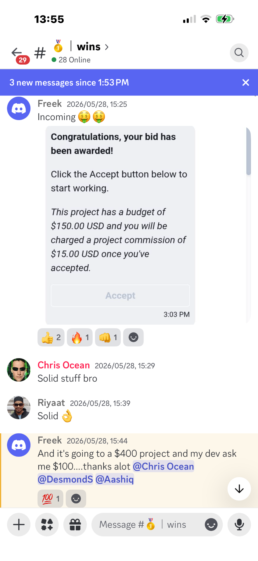Toggle the fist bump reaction
The height and width of the screenshot is (561, 258).
tap(108, 337)
